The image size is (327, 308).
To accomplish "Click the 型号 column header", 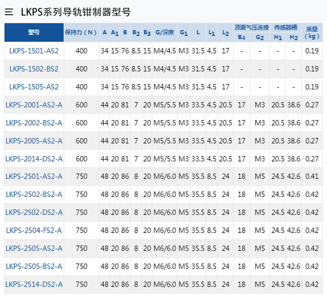I will coord(34,32).
